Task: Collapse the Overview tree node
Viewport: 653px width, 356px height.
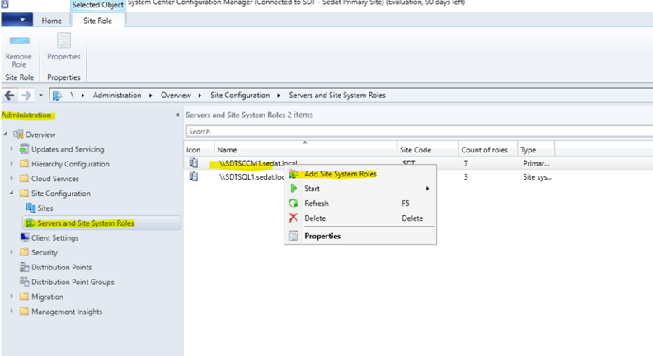Action: pyautogui.click(x=6, y=134)
